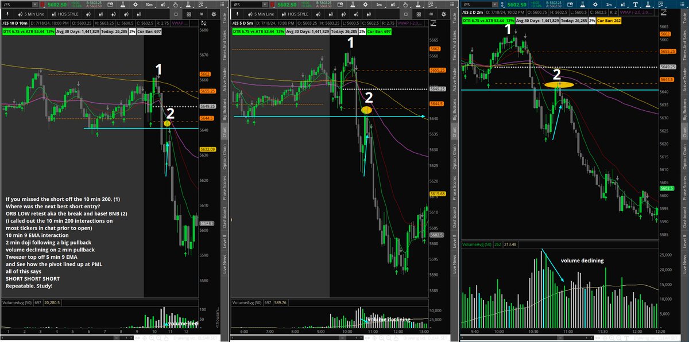
Task: Click 5615.68 yellow price bubble in middle chart
Action: pos(437,193)
